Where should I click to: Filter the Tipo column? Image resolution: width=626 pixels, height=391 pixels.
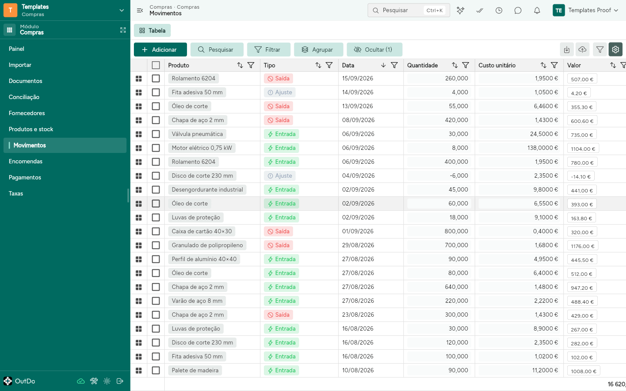coord(329,65)
